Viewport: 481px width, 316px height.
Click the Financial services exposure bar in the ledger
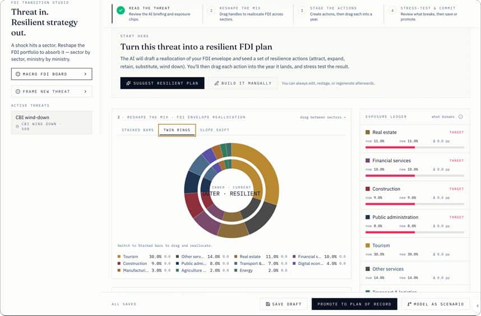(415, 176)
